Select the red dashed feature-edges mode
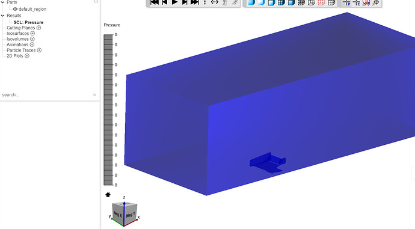This screenshot has height=229, width=415. [x=321, y=2]
